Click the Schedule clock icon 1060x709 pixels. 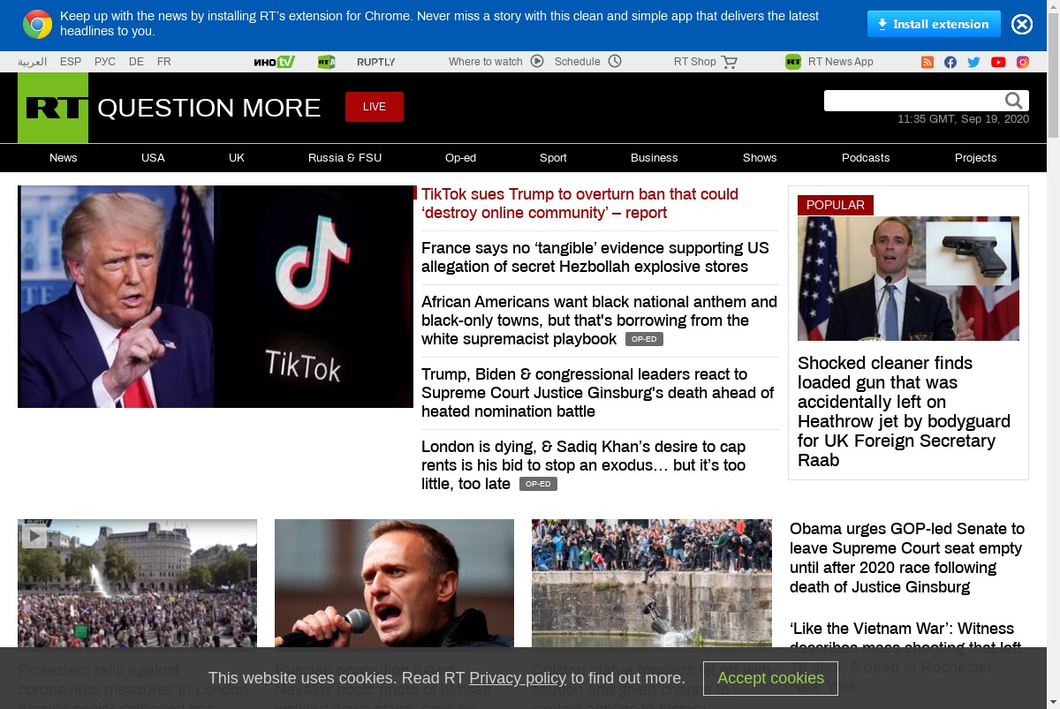point(615,61)
